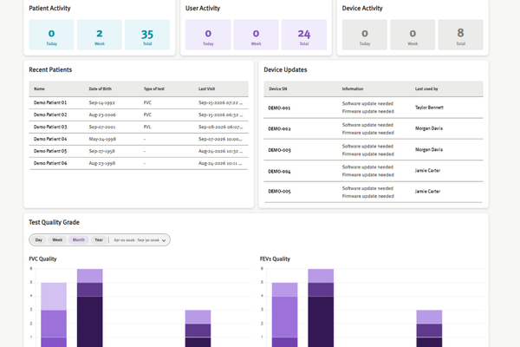
Task: Click rightmost bar in FVC Quality chart
Action: [198, 329]
